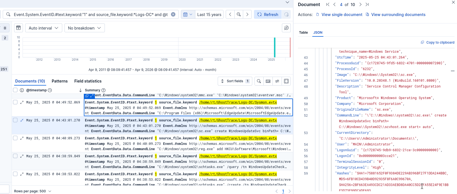Click the Refresh button
Screen dimensions: 457x194
click(268, 14)
